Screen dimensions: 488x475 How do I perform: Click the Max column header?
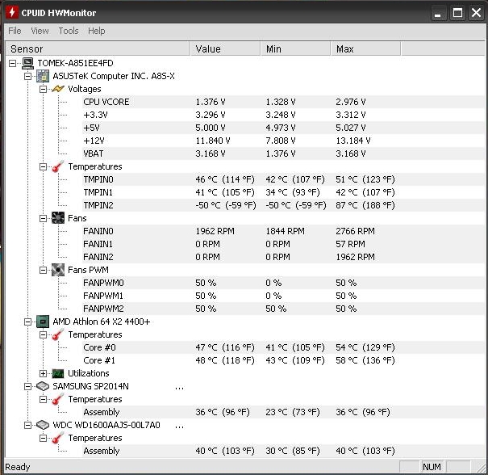point(365,49)
